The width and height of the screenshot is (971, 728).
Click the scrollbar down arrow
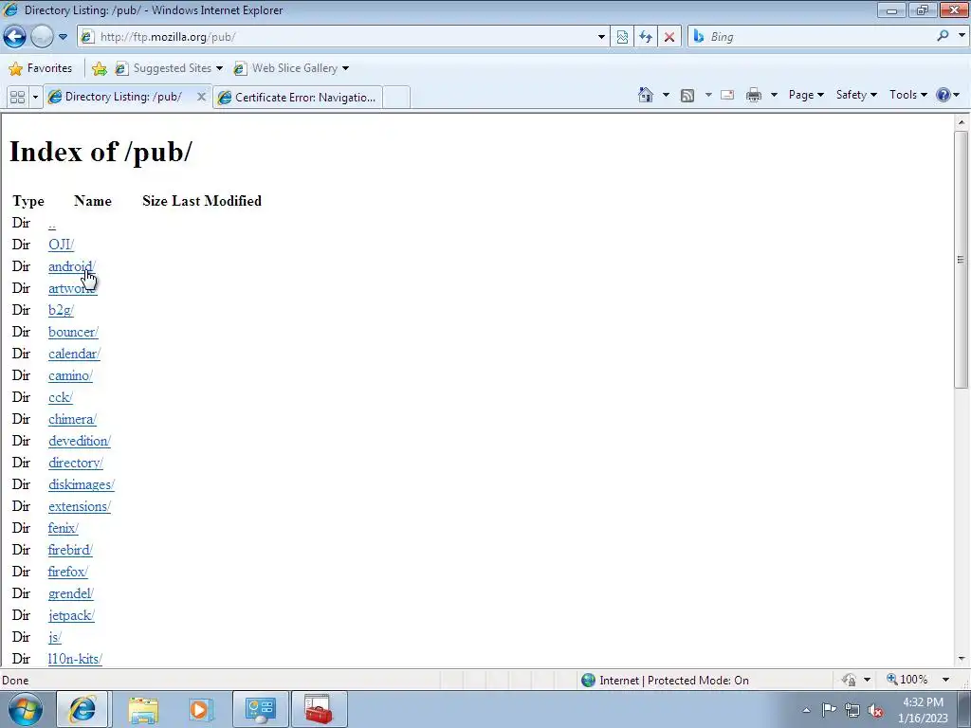point(962,660)
